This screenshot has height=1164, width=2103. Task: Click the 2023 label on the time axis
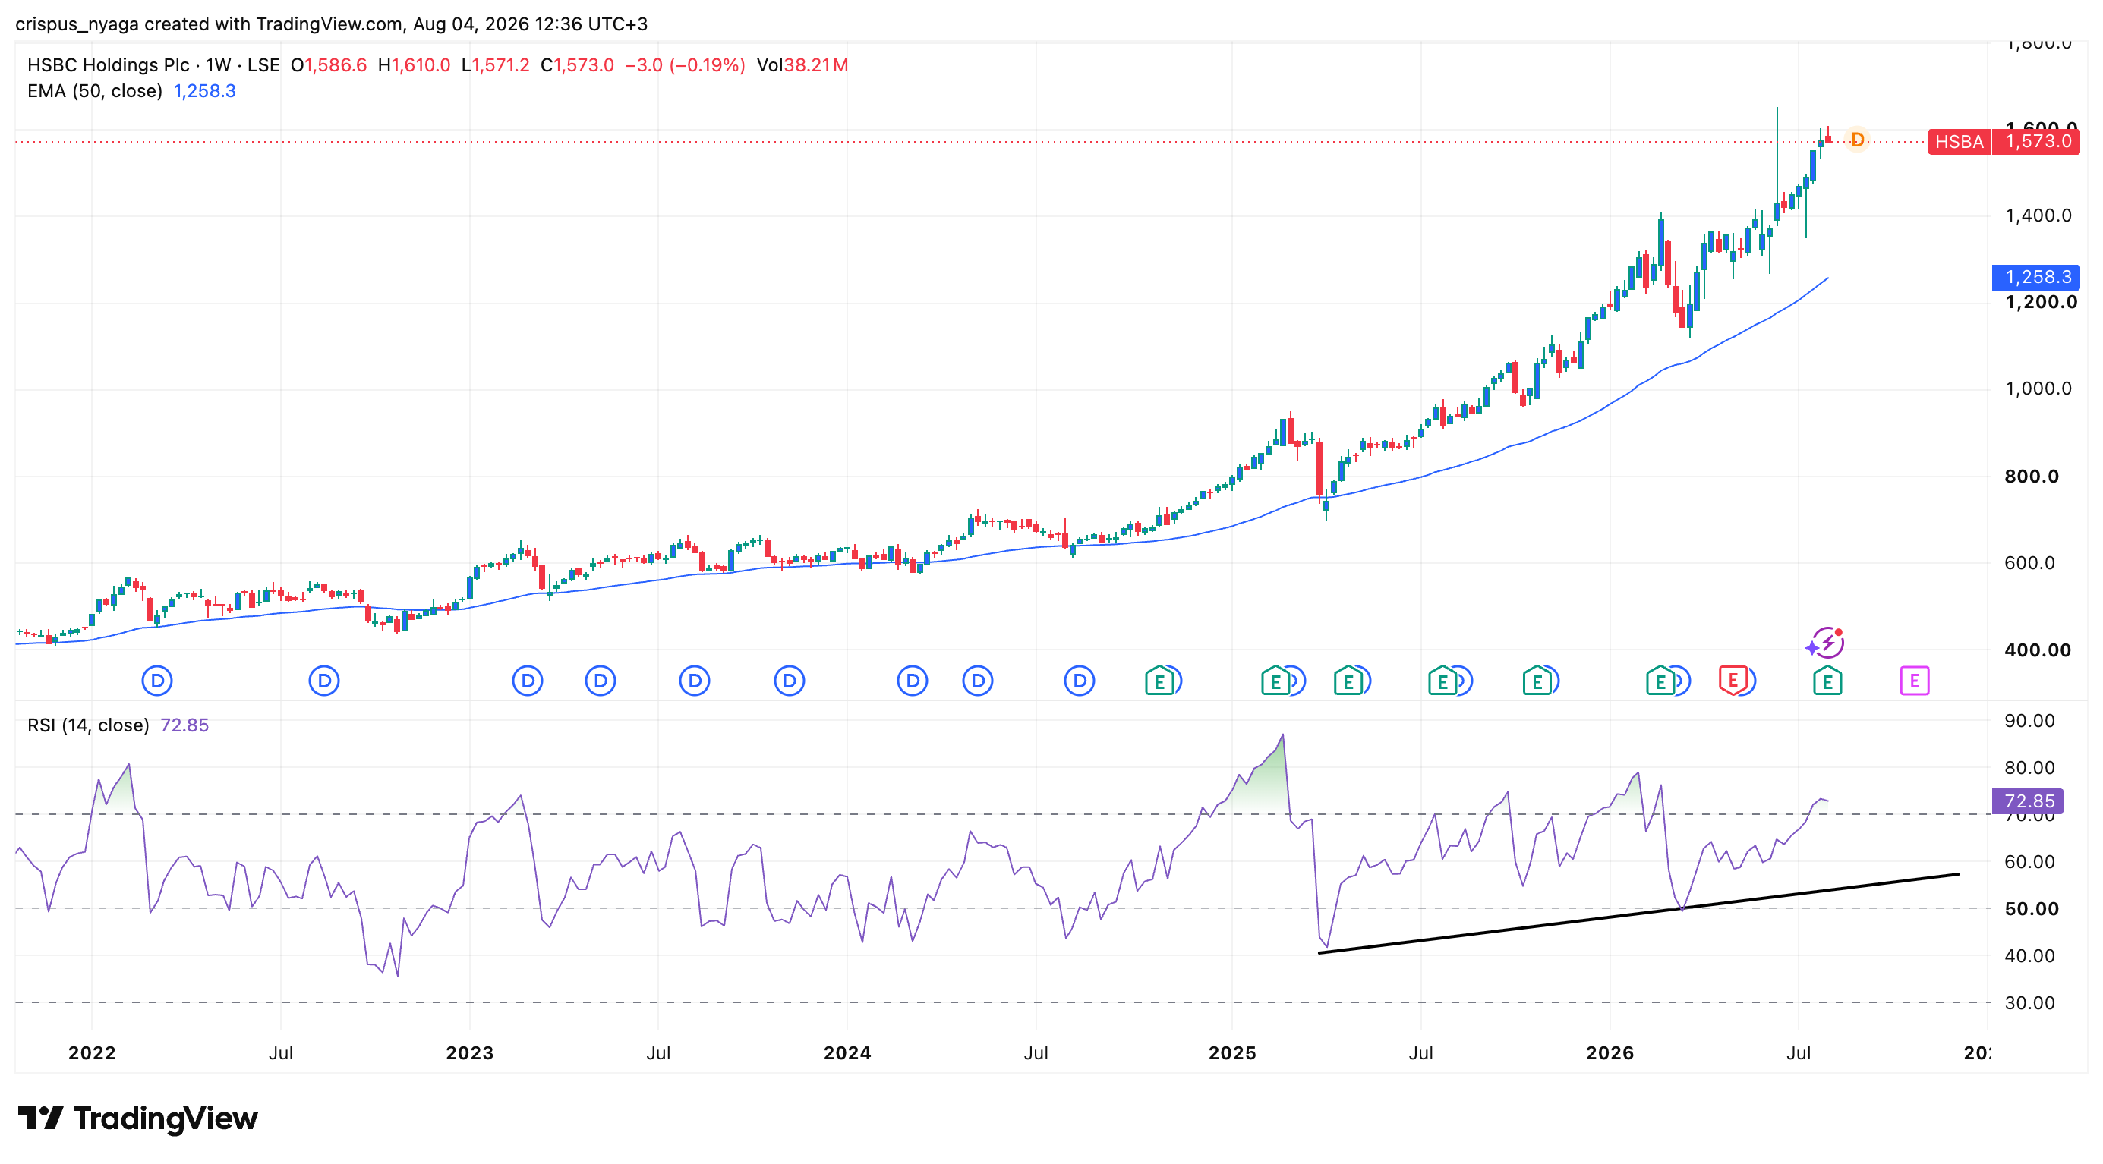tap(470, 1053)
